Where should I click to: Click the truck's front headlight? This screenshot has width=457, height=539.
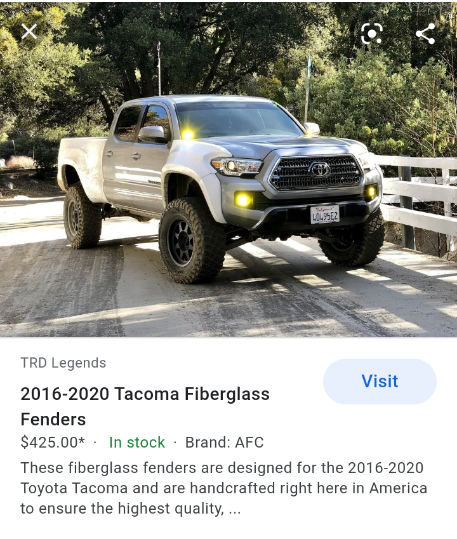[237, 166]
